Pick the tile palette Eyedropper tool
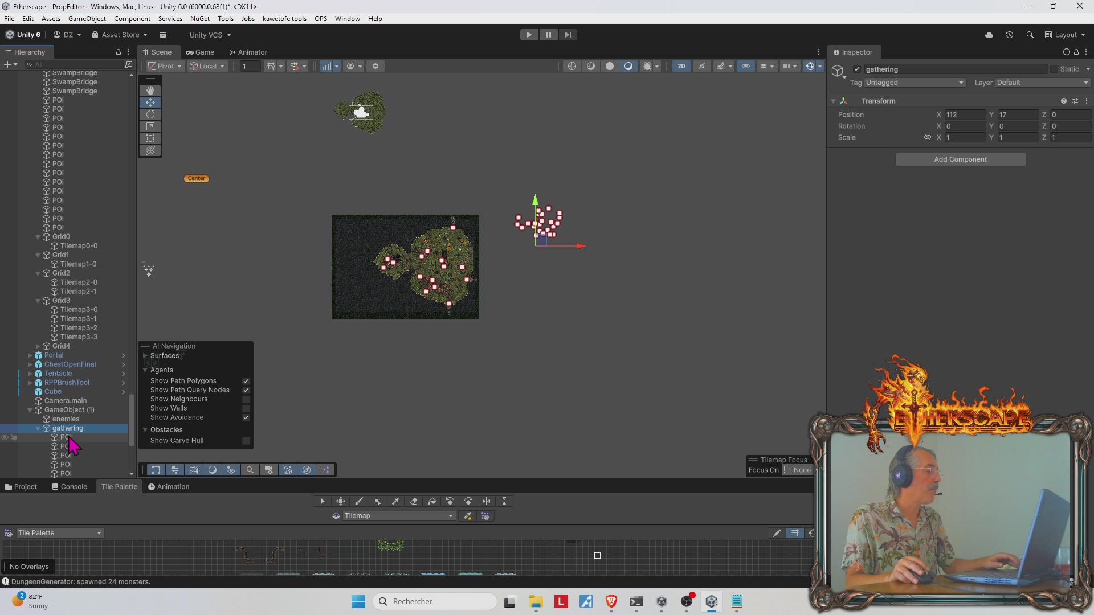Viewport: 1094px width, 615px height. [x=395, y=501]
